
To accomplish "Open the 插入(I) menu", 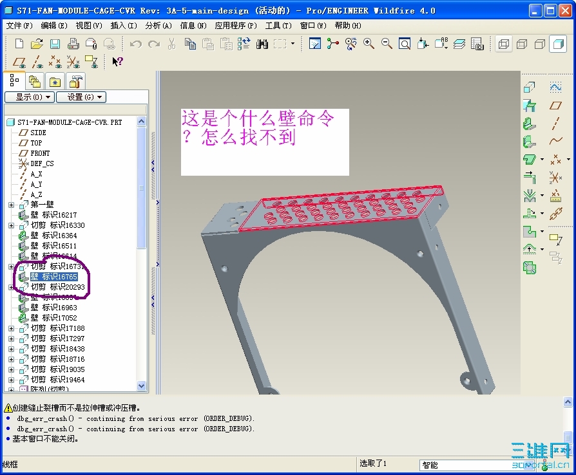I will pyautogui.click(x=124, y=26).
